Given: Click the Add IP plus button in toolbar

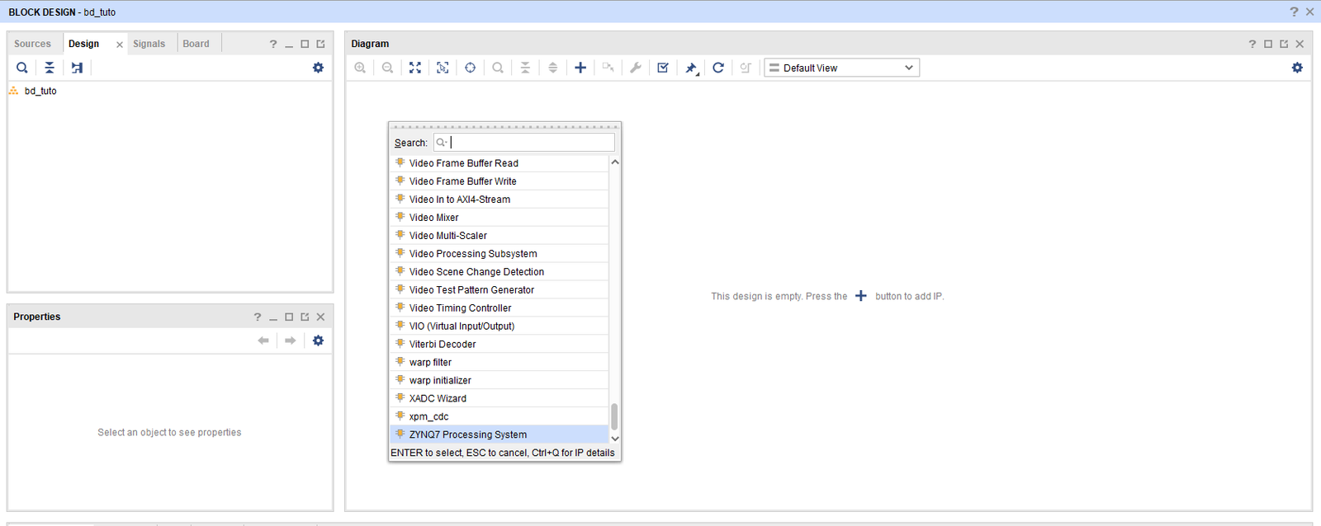Looking at the screenshot, I should [580, 68].
